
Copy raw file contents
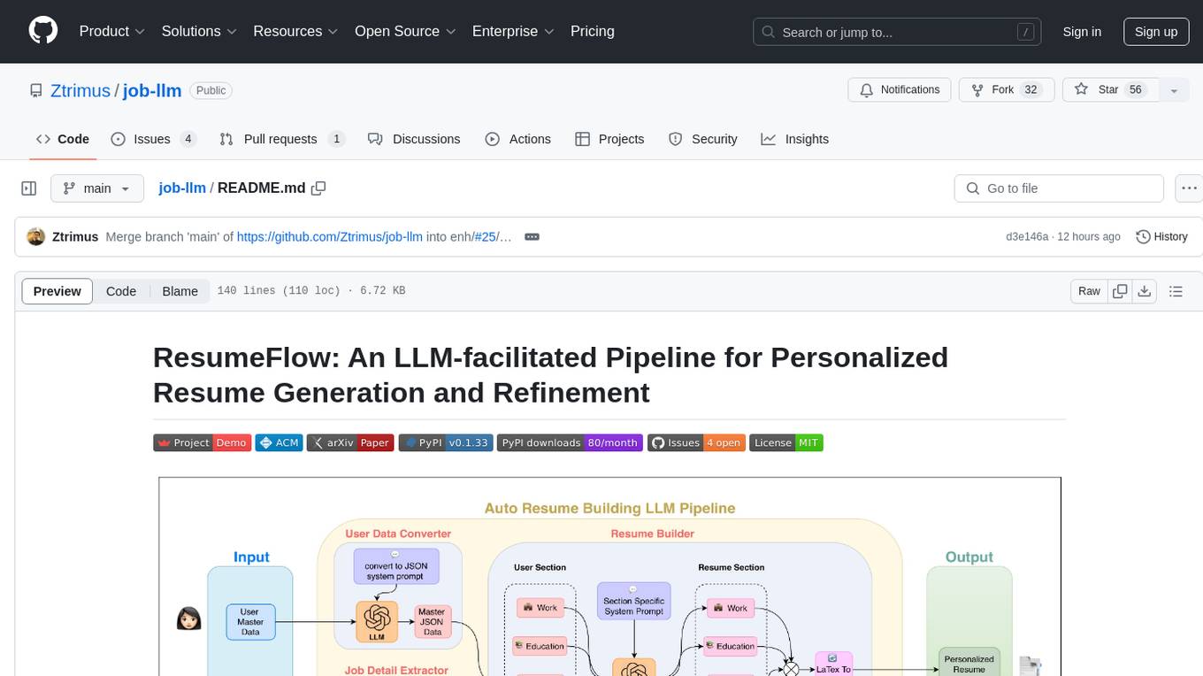(x=1120, y=291)
